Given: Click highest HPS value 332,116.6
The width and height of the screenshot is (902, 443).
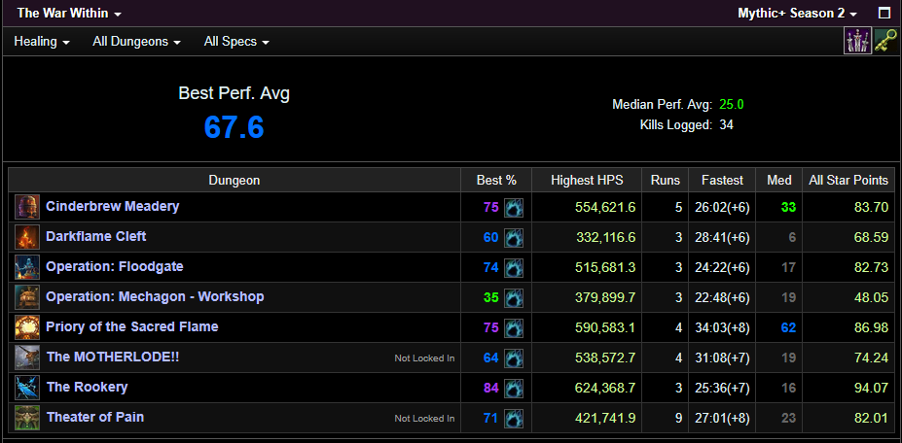Looking at the screenshot, I should pos(605,237).
